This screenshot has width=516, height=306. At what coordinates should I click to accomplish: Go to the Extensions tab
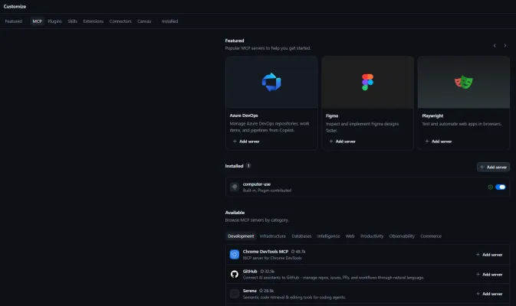coord(93,21)
